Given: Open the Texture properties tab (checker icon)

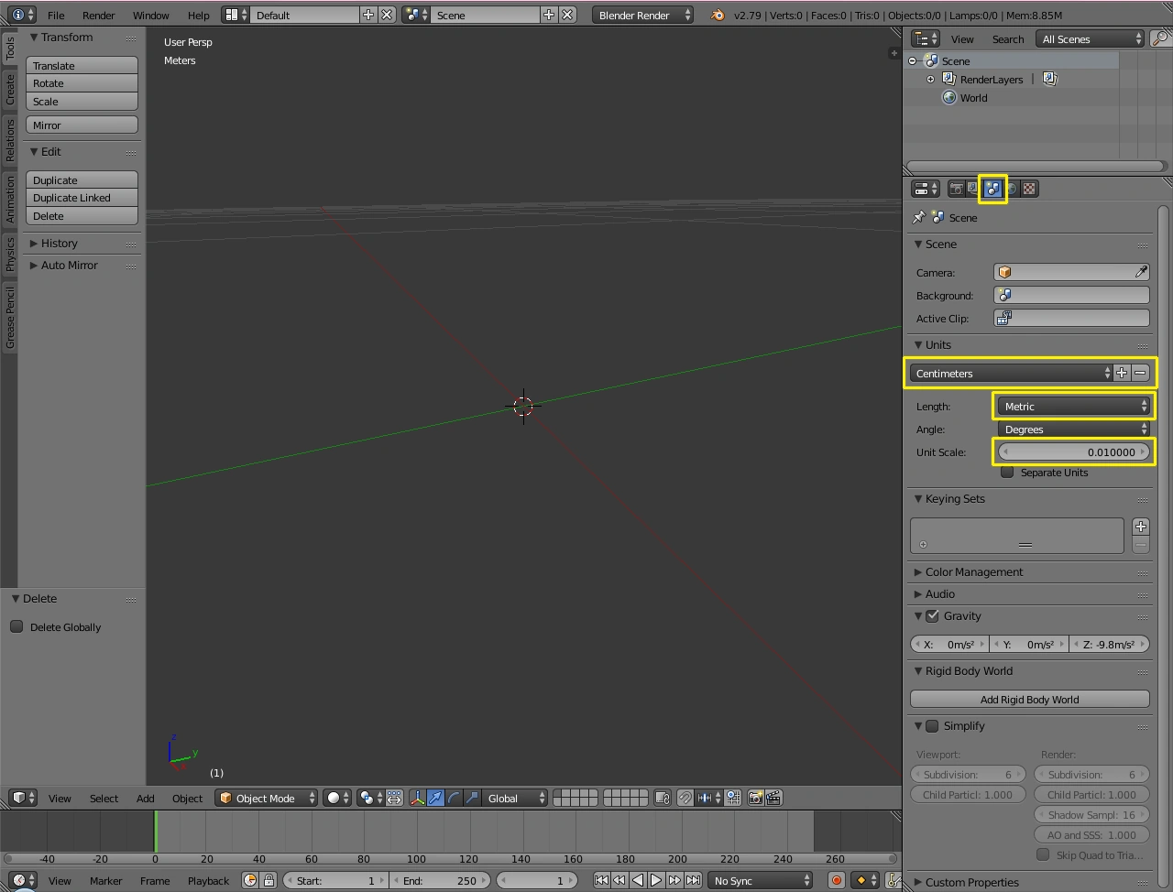Looking at the screenshot, I should pos(1030,189).
